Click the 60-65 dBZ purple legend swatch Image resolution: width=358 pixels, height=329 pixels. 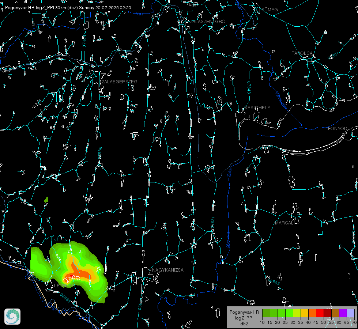pos(343,313)
